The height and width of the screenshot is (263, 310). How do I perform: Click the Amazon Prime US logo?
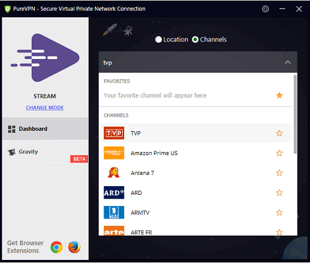[114, 153]
